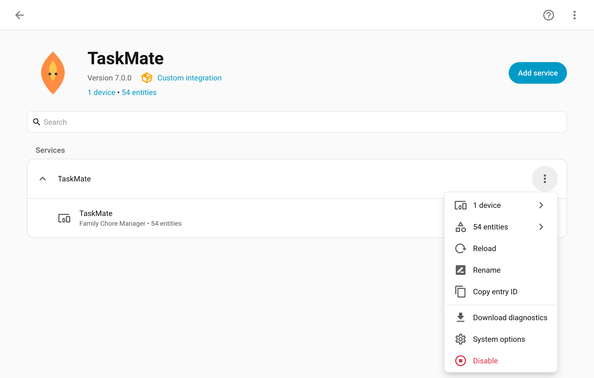
Task: Open the 1 device header link
Action: (x=102, y=92)
